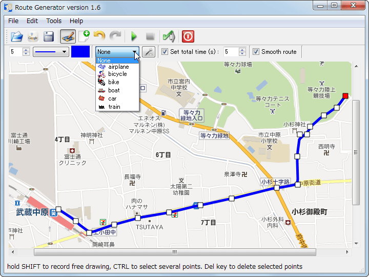The image size is (369, 277).
Task: Select the route node at 小杉十字路 intersection
Action: pos(277,188)
